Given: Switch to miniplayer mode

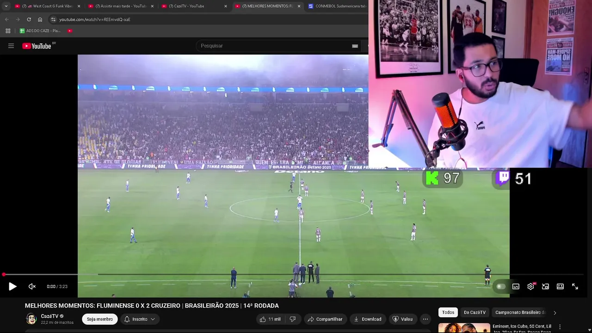Looking at the screenshot, I should click(x=545, y=286).
